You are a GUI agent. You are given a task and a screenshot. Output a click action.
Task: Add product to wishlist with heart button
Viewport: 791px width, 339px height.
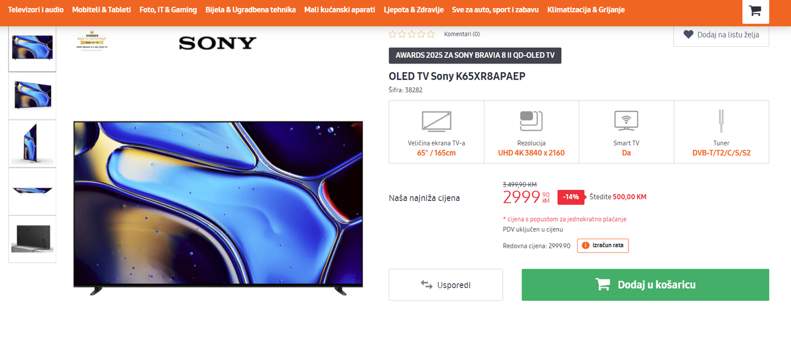pyautogui.click(x=721, y=35)
